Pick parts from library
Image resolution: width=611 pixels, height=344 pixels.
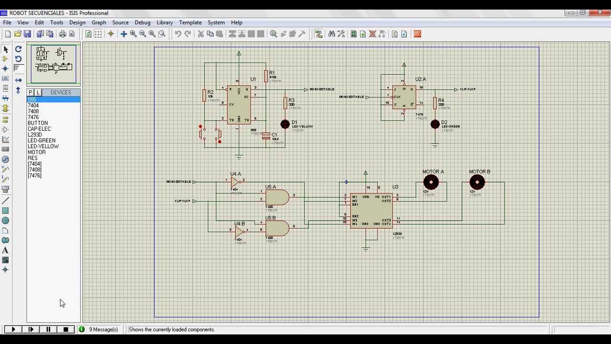point(274,34)
